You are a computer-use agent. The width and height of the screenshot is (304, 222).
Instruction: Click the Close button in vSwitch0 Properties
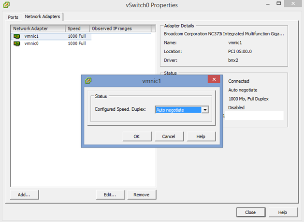(250, 212)
